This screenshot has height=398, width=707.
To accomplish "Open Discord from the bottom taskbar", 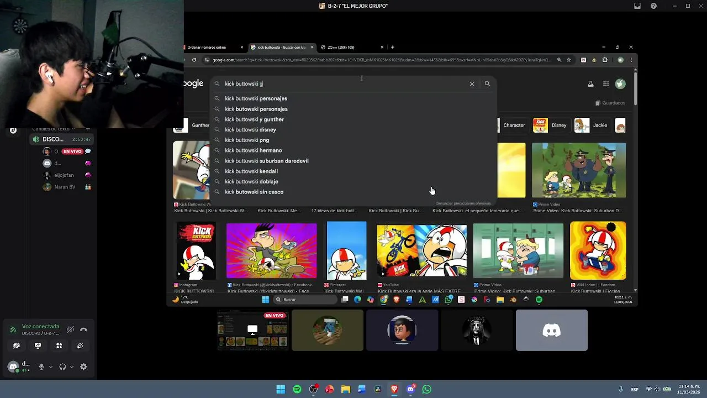I will (x=410, y=389).
